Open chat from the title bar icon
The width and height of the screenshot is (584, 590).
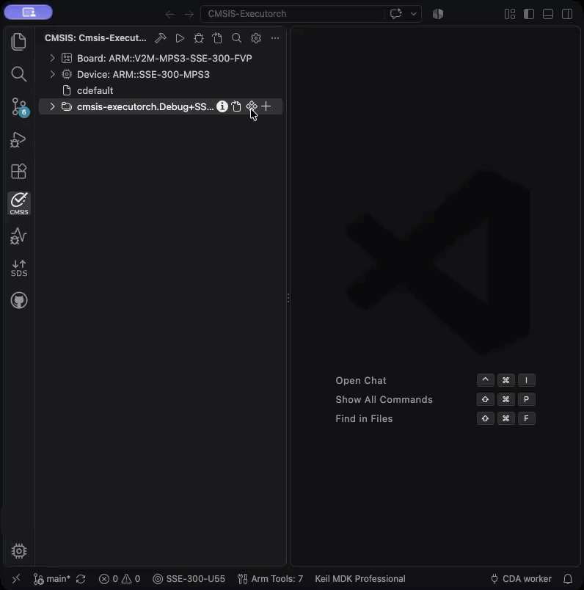click(396, 14)
